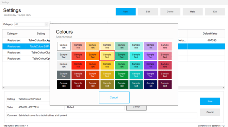This screenshot has height=127, width=228.
Task: Pick the dark slate grey swatch
Action: (64, 75)
